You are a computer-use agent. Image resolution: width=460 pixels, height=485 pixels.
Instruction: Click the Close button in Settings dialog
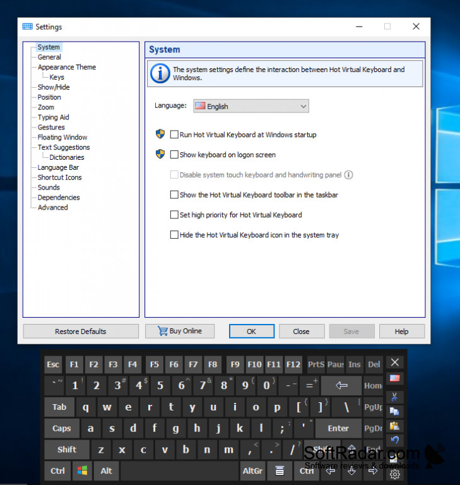pyautogui.click(x=302, y=332)
